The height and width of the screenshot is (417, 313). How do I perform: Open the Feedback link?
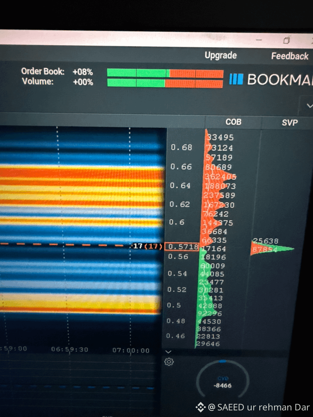pos(290,56)
